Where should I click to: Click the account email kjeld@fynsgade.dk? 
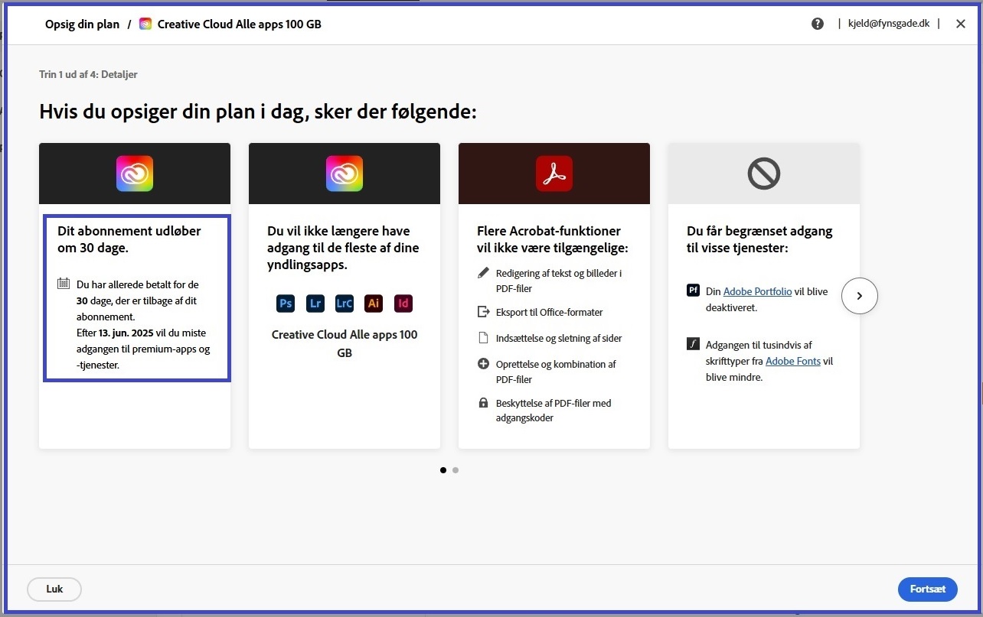(889, 24)
